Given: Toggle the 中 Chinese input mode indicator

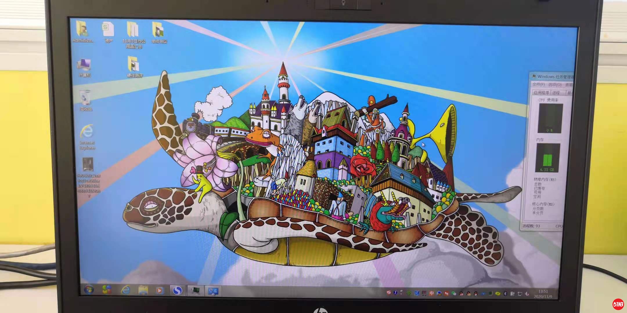Looking at the screenshot, I should coord(432,293).
